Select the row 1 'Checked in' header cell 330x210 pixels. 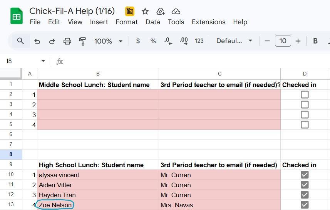(x=305, y=85)
